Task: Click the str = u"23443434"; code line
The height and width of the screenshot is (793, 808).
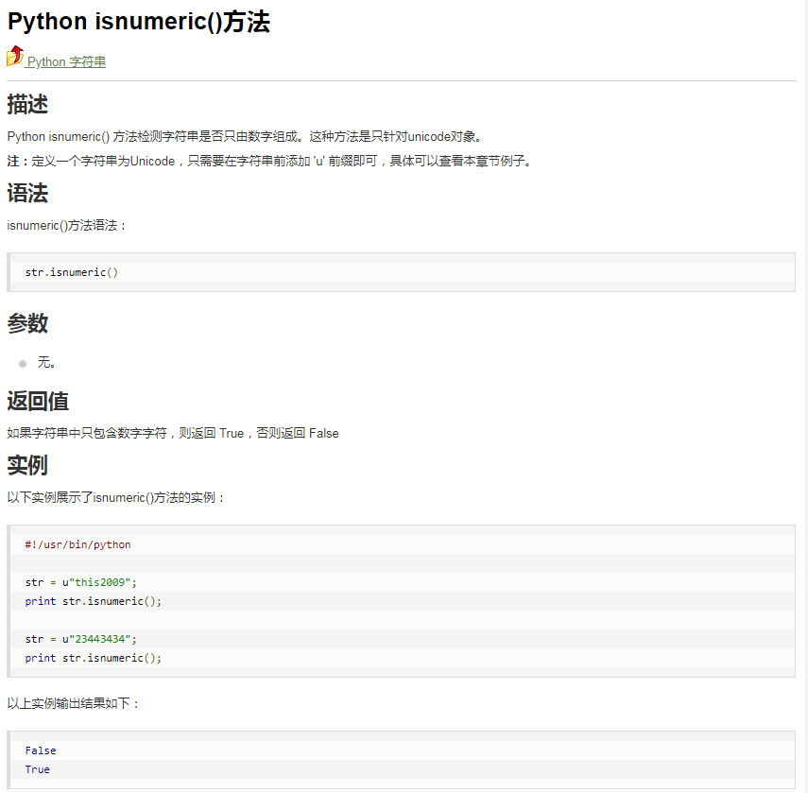Action: (81, 639)
